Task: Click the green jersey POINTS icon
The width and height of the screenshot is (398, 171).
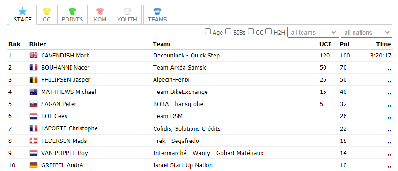Action: click(x=72, y=11)
